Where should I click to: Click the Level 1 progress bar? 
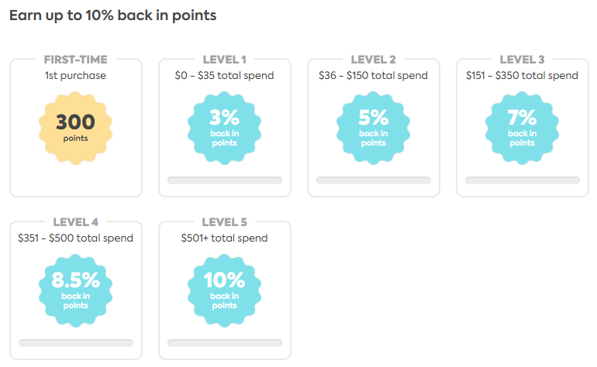point(225,180)
